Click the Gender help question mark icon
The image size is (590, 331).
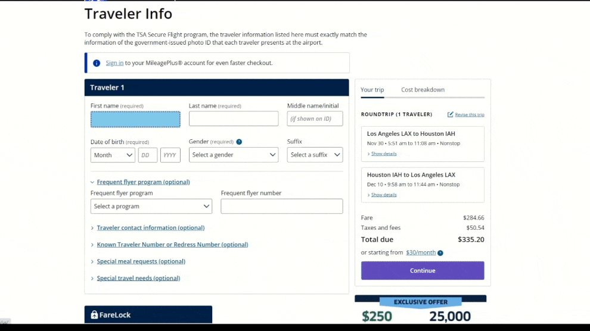[x=239, y=142]
